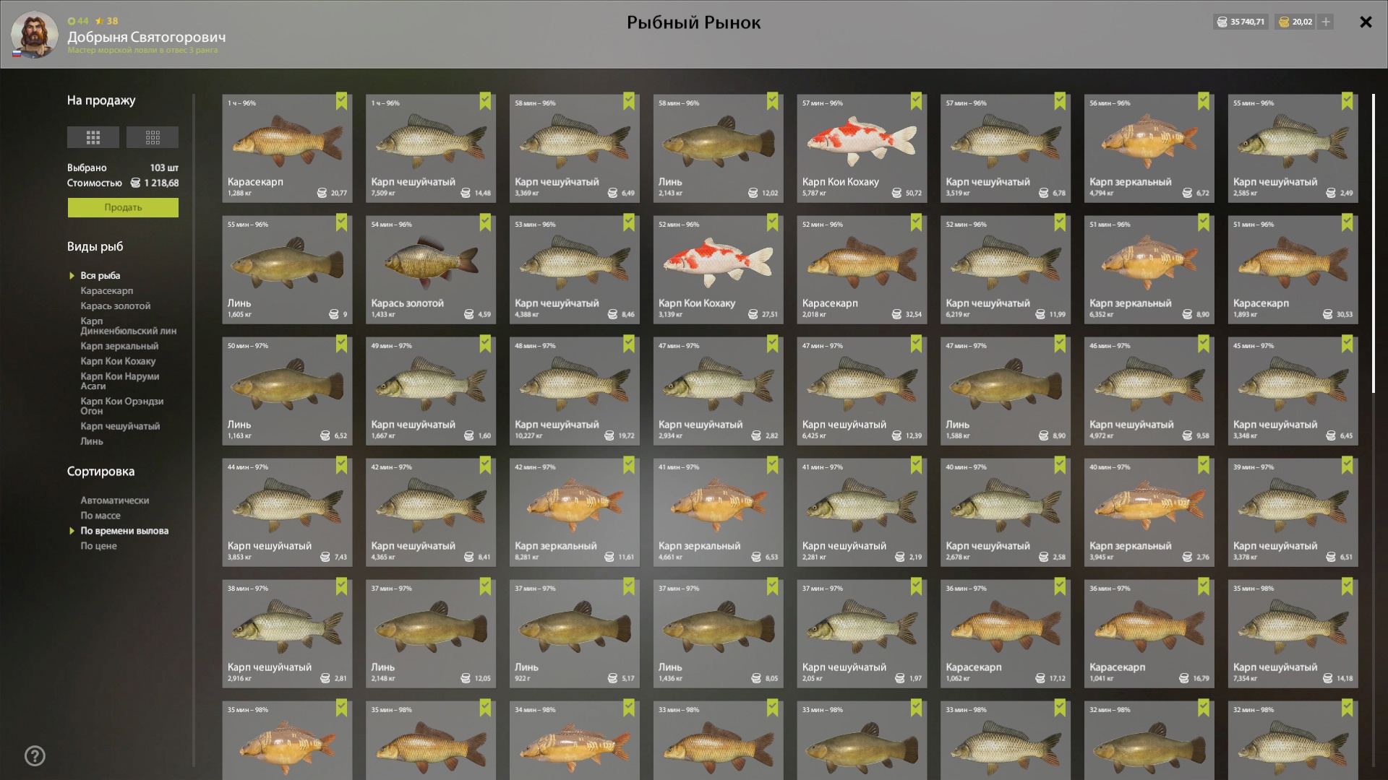Deselect the Карп Кои Кохаку 5,787 кг bookmark

click(x=916, y=101)
